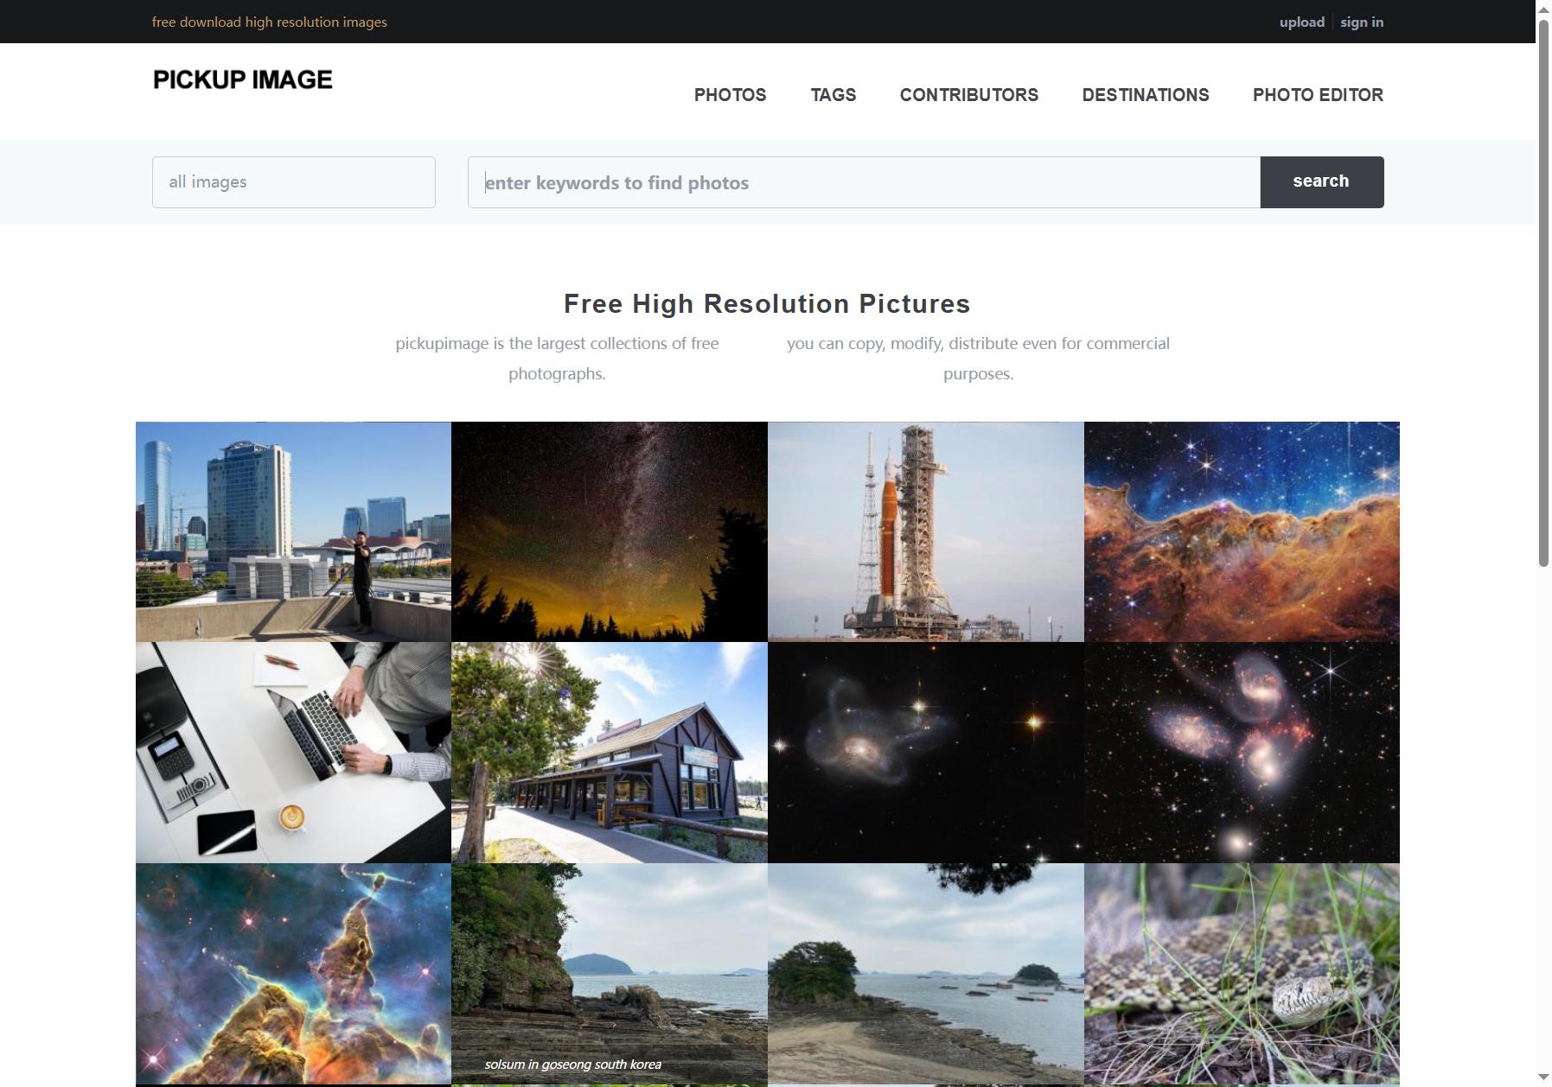
Task: Click the page vertical scrollbar thumb
Action: [x=1543, y=292]
